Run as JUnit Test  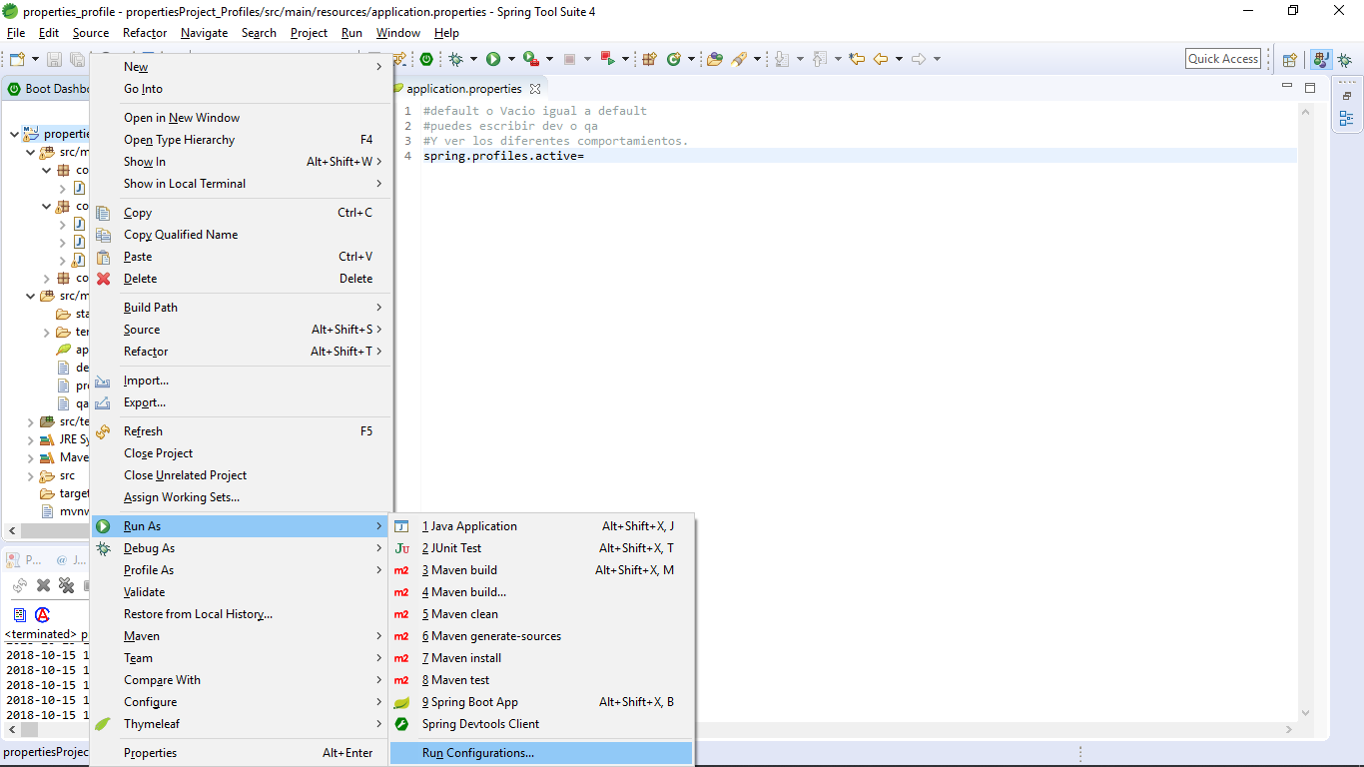[540, 548]
